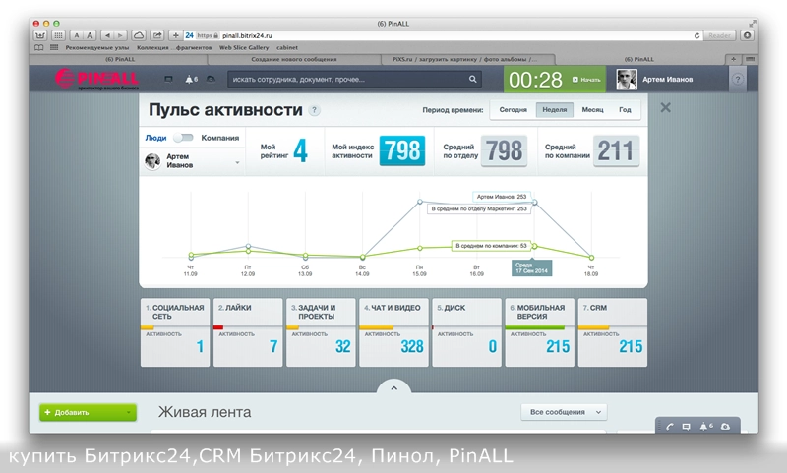
Task: Select the Месяц time period
Action: pyautogui.click(x=592, y=110)
